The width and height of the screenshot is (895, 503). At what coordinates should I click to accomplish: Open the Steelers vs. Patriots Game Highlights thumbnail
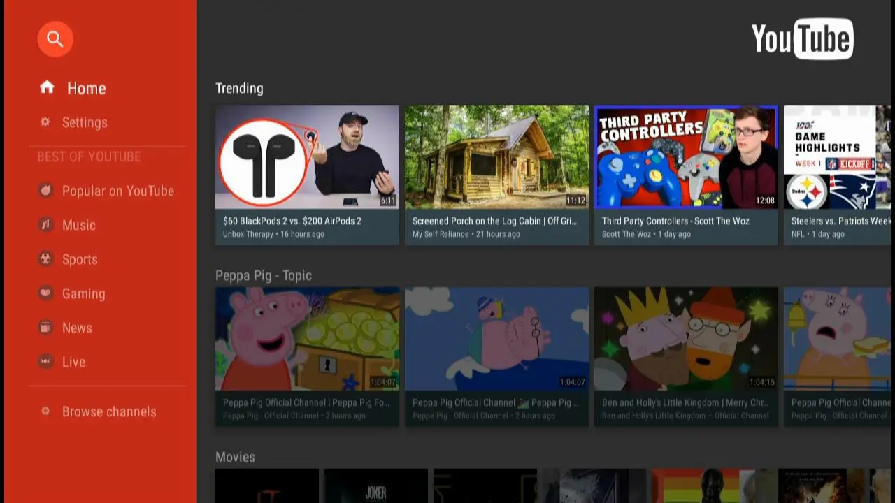pyautogui.click(x=839, y=157)
